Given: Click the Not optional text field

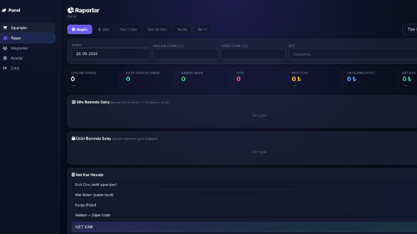Looking at the screenshot, I should point(353,54).
